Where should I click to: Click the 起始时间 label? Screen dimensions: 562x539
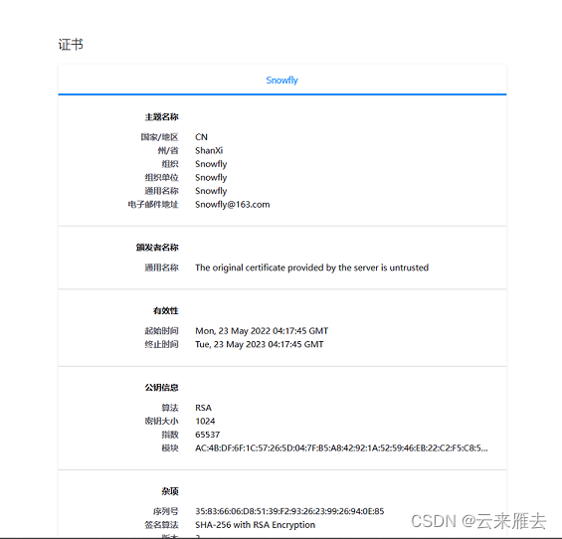point(162,331)
